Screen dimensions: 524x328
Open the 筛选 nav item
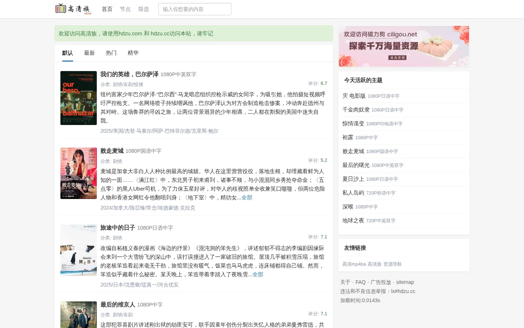click(x=143, y=9)
